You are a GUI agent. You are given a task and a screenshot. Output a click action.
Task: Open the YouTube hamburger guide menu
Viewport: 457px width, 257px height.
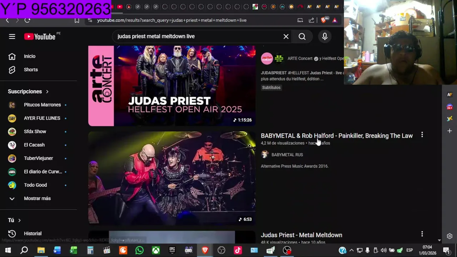pyautogui.click(x=12, y=36)
